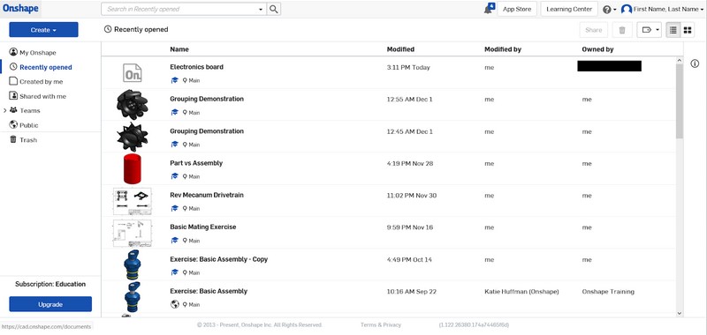Click the Recently opened clock header icon
707x335 pixels.
tap(107, 29)
